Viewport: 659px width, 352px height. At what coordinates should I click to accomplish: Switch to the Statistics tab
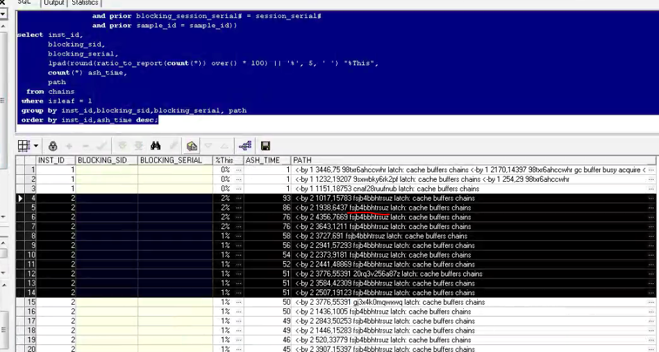pyautogui.click(x=85, y=3)
